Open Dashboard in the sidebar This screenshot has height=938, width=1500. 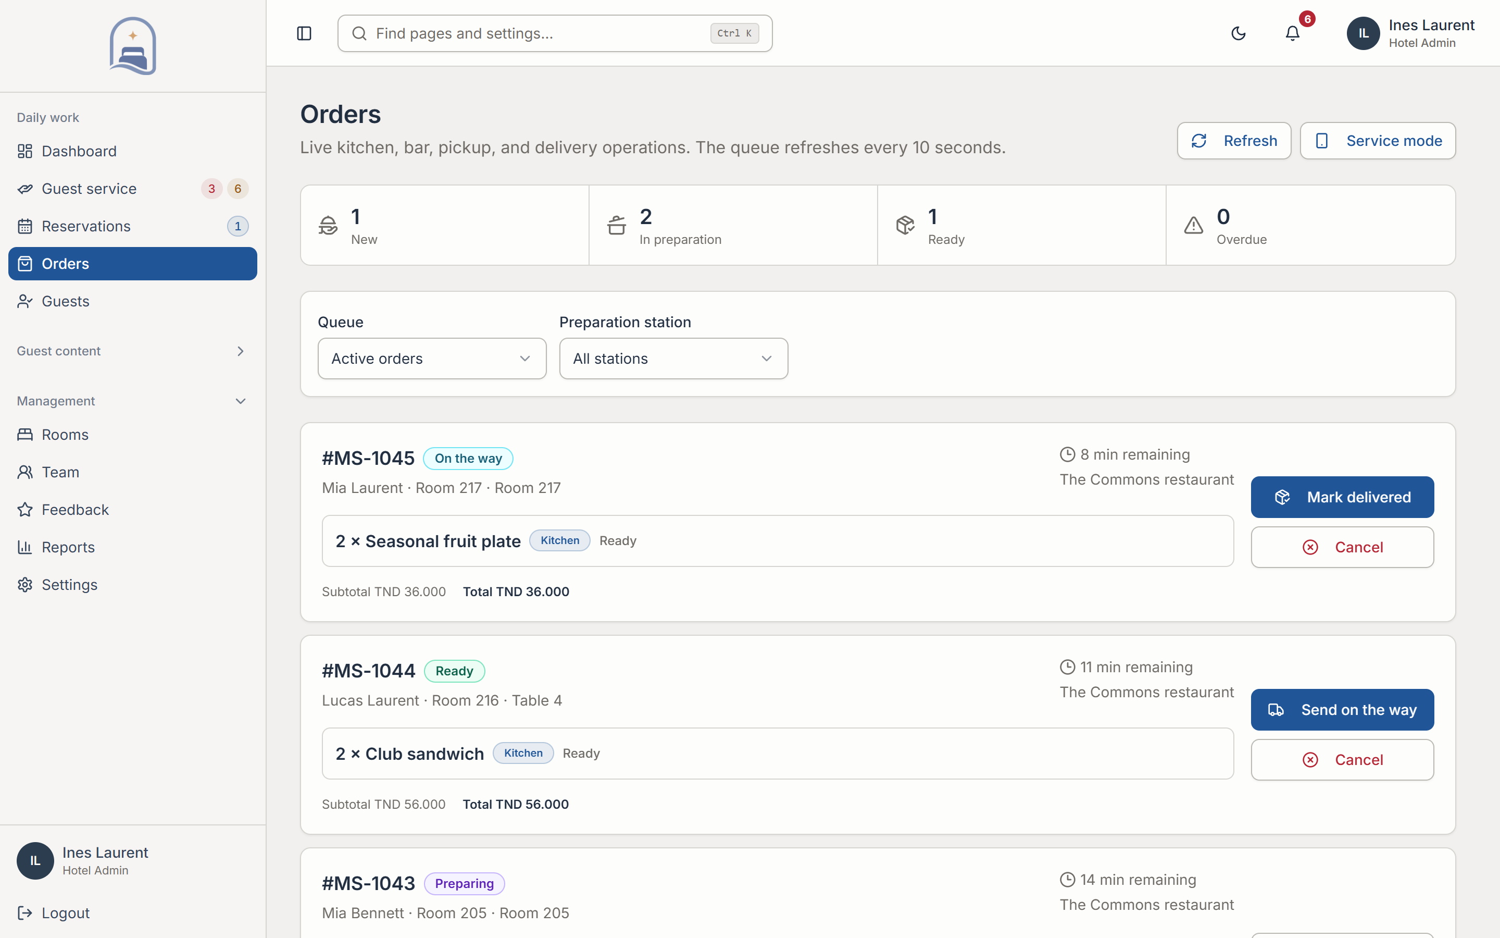click(x=133, y=151)
